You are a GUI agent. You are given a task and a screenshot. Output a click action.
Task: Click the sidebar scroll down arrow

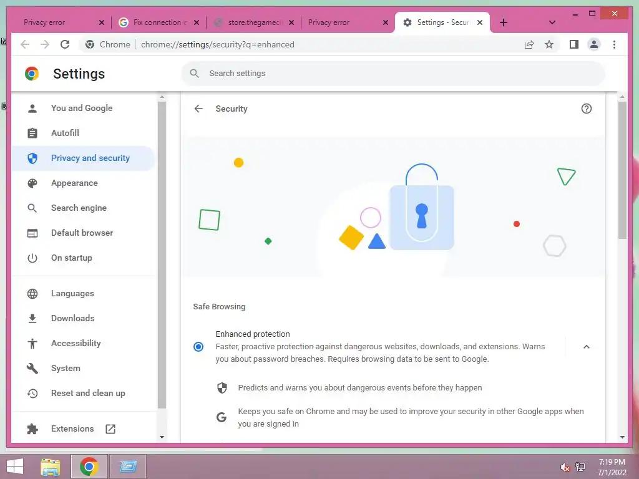point(162,437)
